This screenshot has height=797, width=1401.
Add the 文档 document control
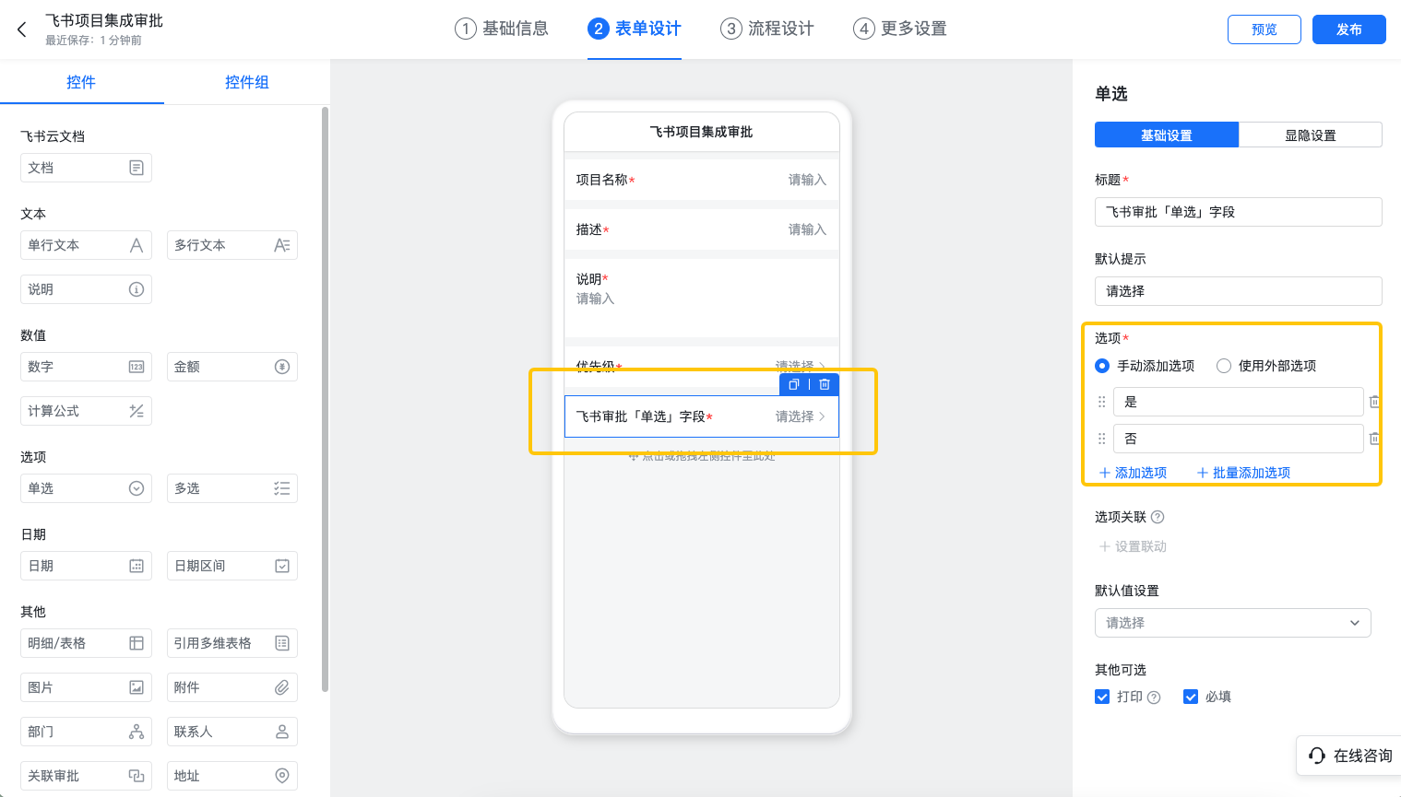click(x=86, y=168)
